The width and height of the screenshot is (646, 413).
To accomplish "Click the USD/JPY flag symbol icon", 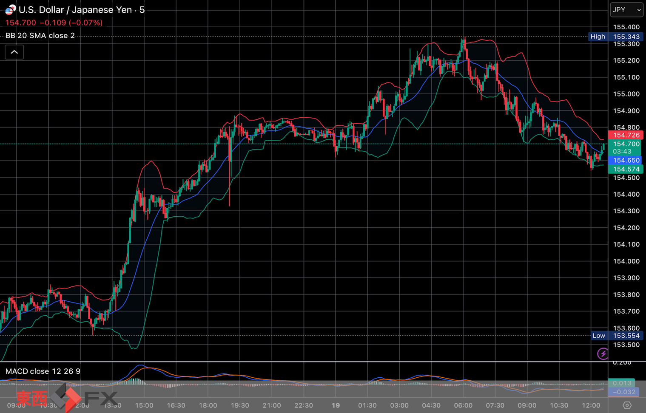I will (x=11, y=9).
